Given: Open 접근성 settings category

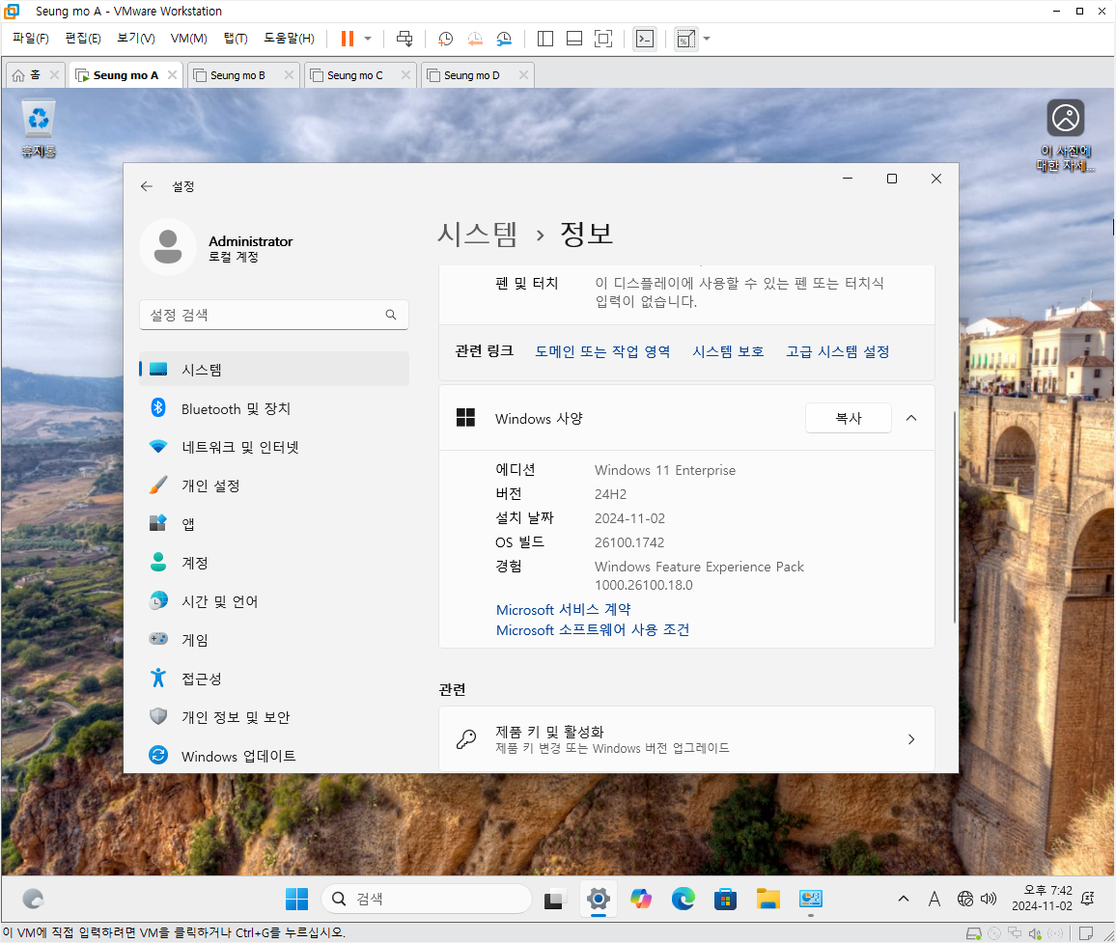Looking at the screenshot, I should (274, 679).
